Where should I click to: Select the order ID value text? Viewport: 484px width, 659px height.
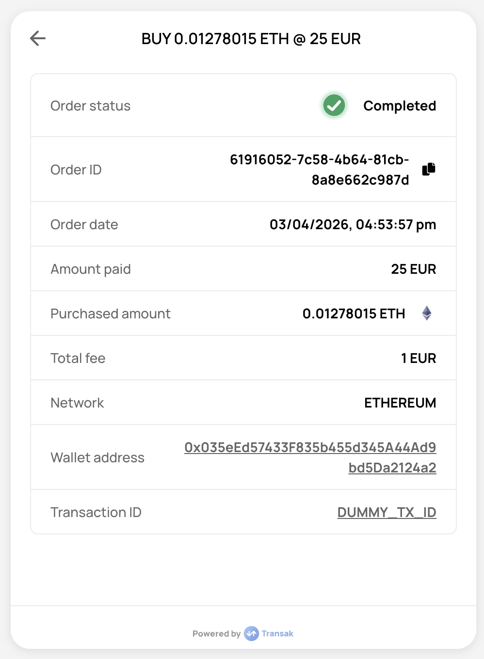319,170
